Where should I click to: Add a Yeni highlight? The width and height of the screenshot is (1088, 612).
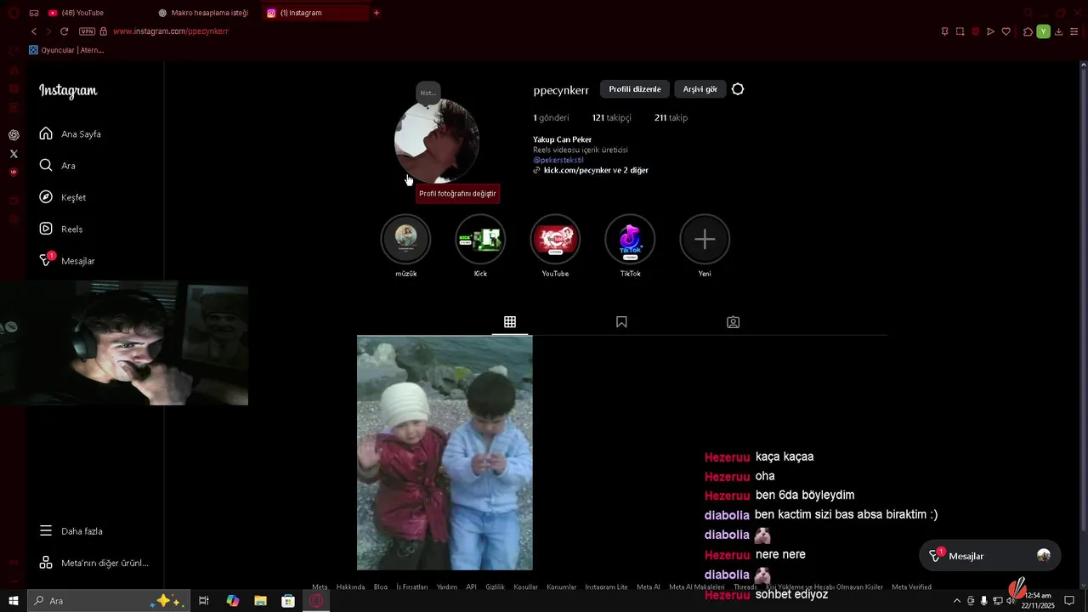[x=705, y=239]
